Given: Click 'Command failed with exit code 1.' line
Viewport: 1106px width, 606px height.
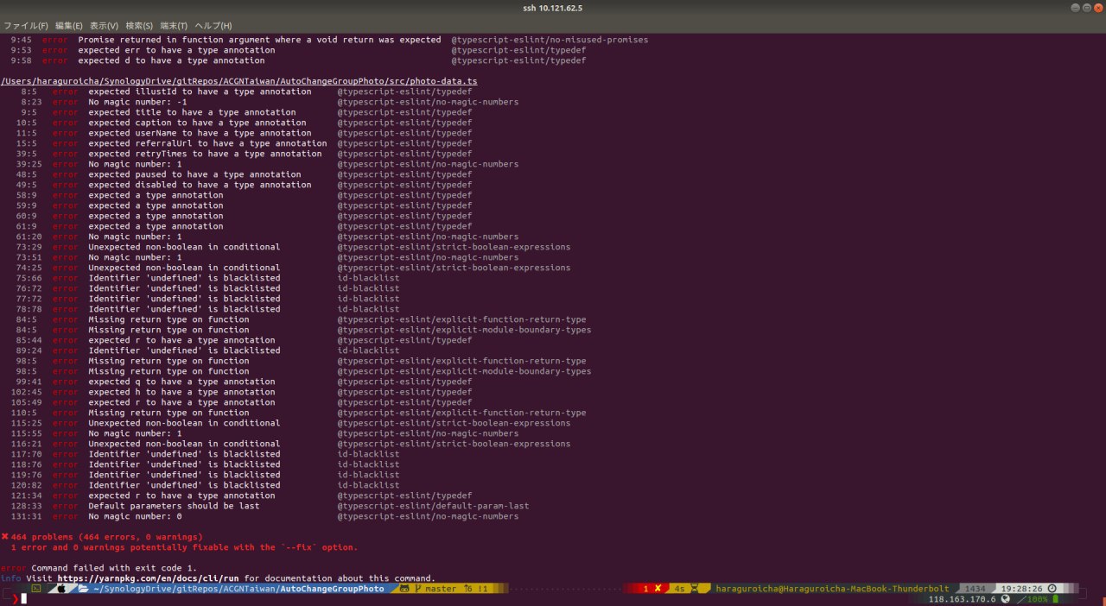Looking at the screenshot, I should [x=114, y=568].
